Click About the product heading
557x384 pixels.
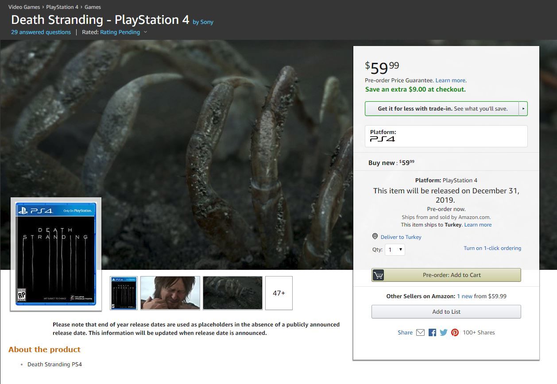44,349
